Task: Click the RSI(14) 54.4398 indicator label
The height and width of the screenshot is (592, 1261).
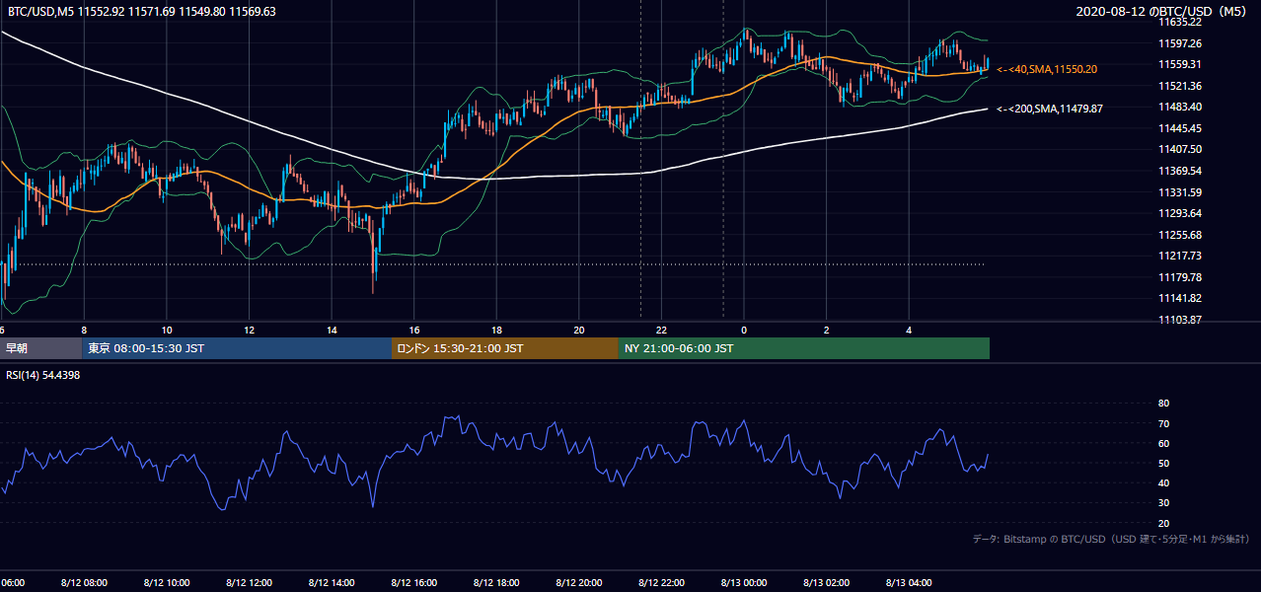Action: point(43,375)
